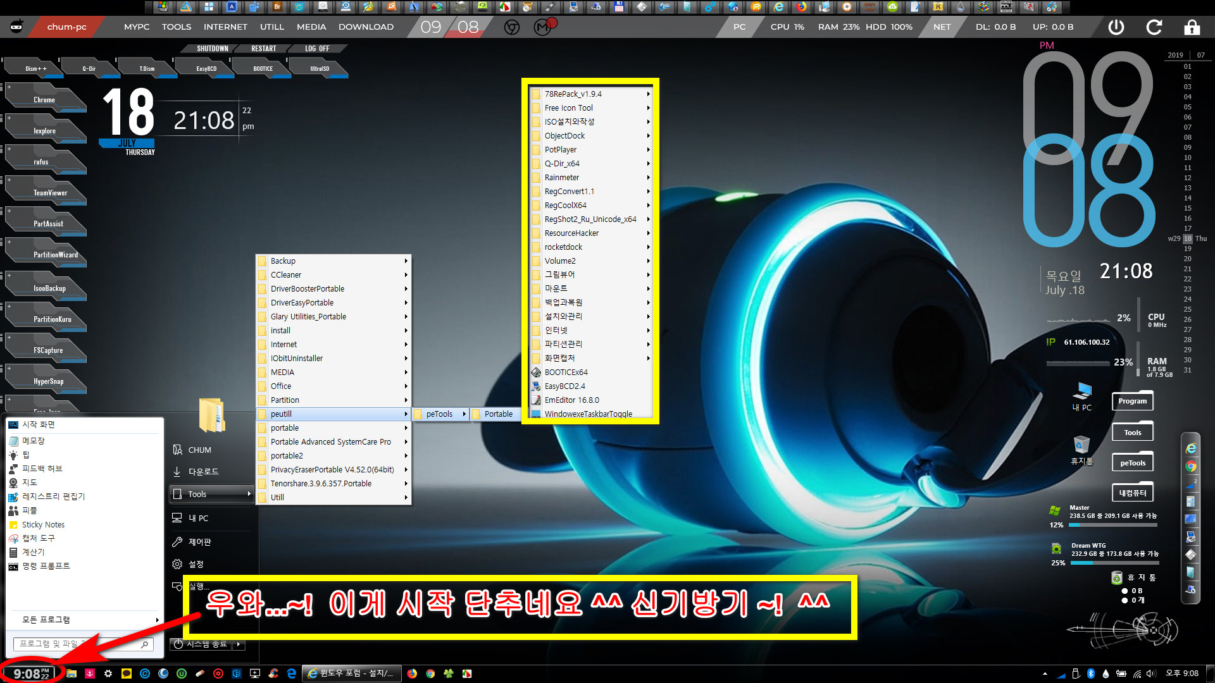
Task: Open the TOOLS menu in the top bar
Action: click(177, 27)
